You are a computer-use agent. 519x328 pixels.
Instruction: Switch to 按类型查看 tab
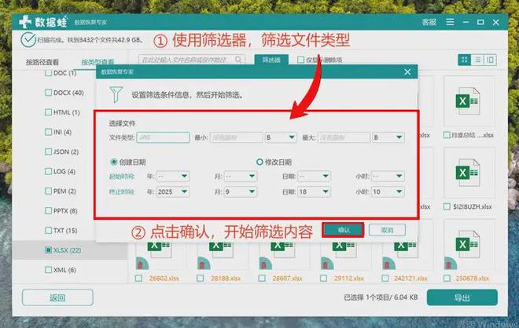tap(98, 62)
